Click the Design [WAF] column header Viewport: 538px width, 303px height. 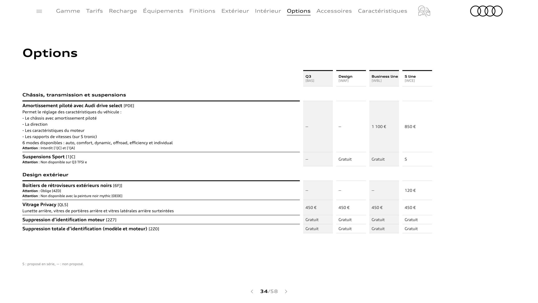coord(351,78)
